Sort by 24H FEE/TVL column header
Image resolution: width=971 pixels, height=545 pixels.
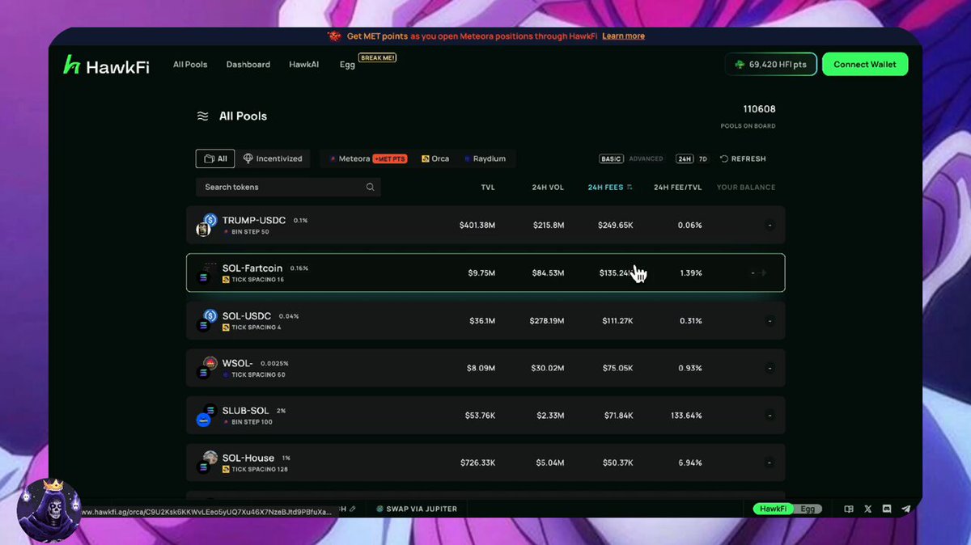click(677, 188)
